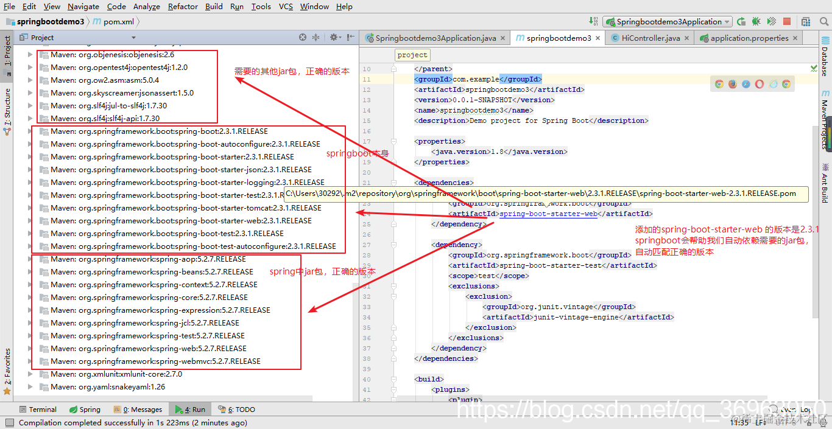
Task: Open the 6: TODO tool window
Action: pos(238,410)
